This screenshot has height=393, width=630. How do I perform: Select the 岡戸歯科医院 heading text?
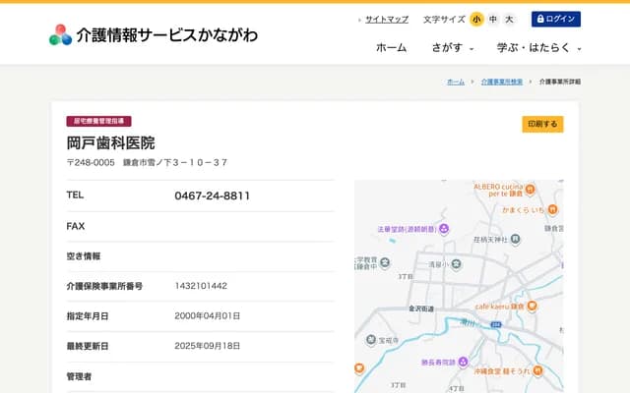tap(111, 142)
